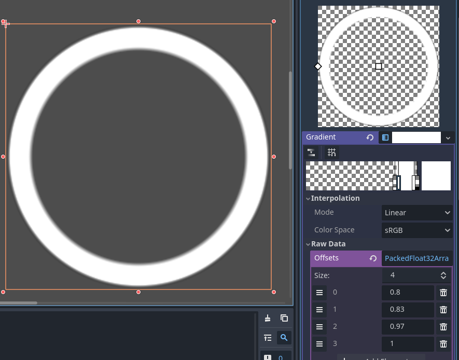Clear the output log with broom icon
Viewport: 459px width, 360px height.
tap(268, 318)
